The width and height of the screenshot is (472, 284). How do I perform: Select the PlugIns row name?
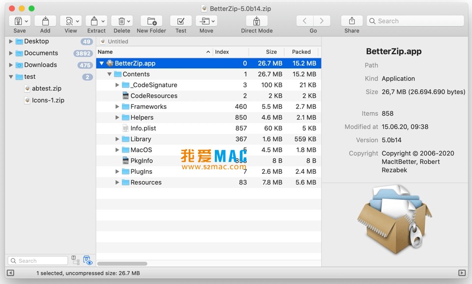click(x=142, y=172)
